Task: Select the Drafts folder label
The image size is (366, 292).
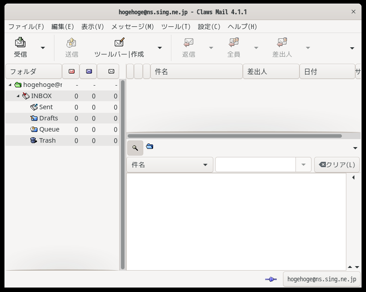Action: tap(49, 118)
